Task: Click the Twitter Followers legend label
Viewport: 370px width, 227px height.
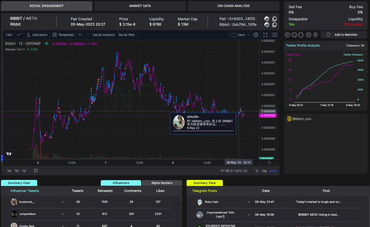Action: [354, 55]
